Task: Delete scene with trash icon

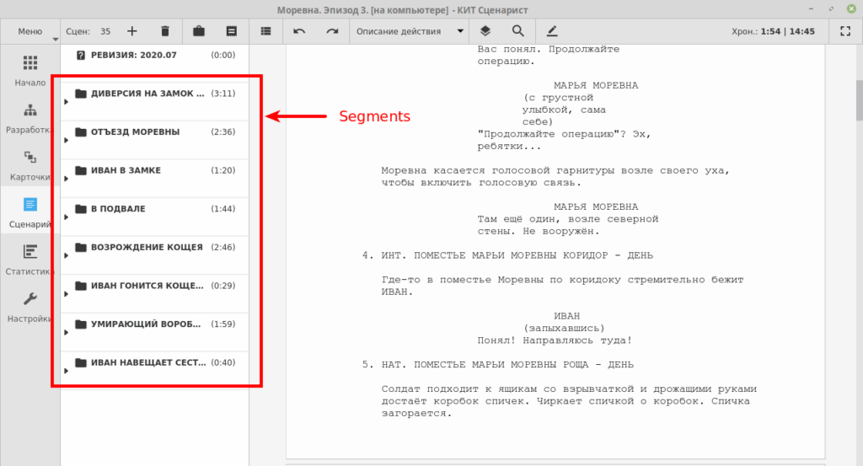Action: [x=164, y=31]
